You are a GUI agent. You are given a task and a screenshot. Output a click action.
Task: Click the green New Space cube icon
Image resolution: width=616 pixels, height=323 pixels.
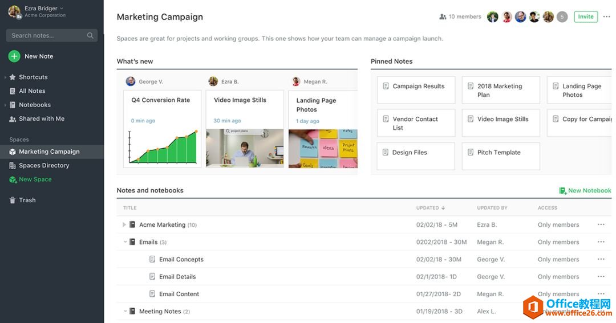coord(13,179)
